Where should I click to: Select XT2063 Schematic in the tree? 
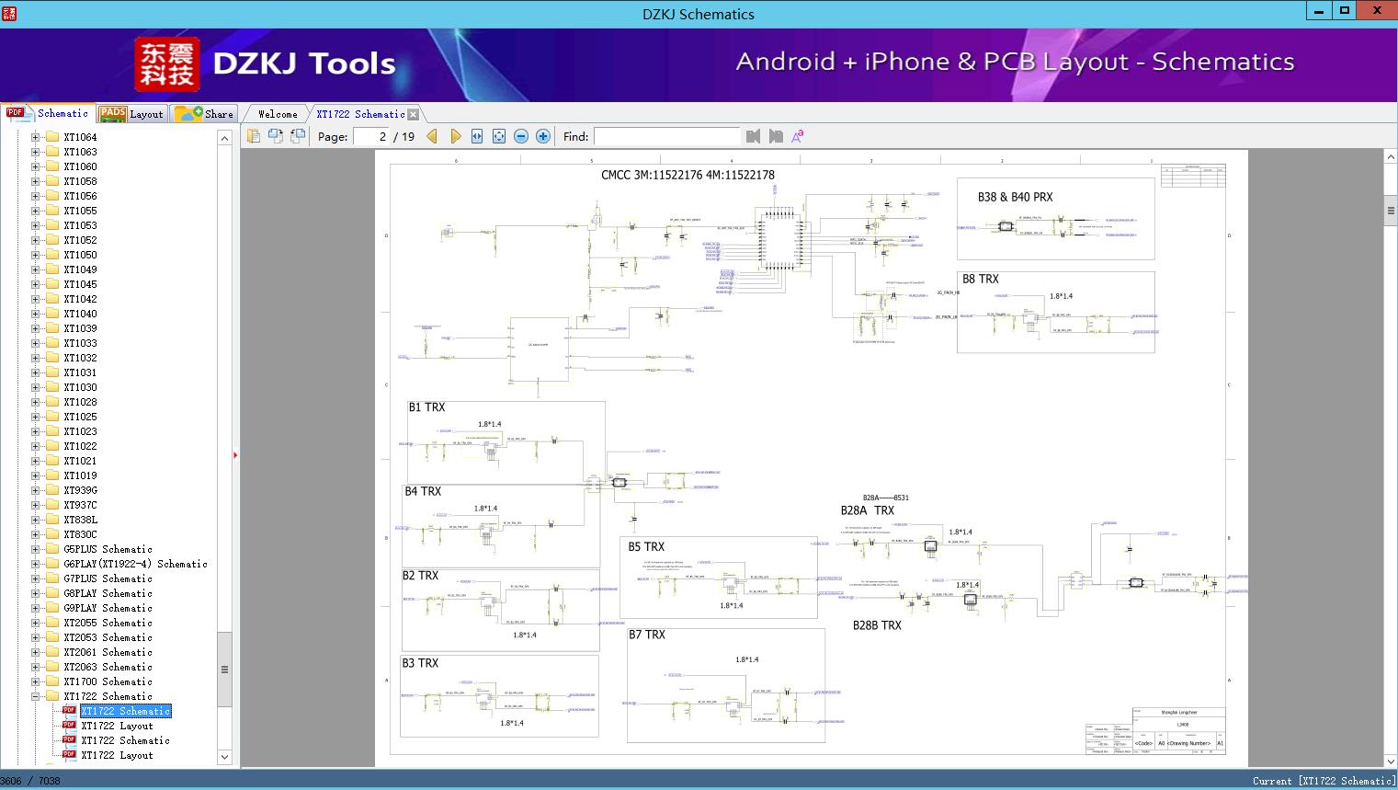click(x=108, y=667)
